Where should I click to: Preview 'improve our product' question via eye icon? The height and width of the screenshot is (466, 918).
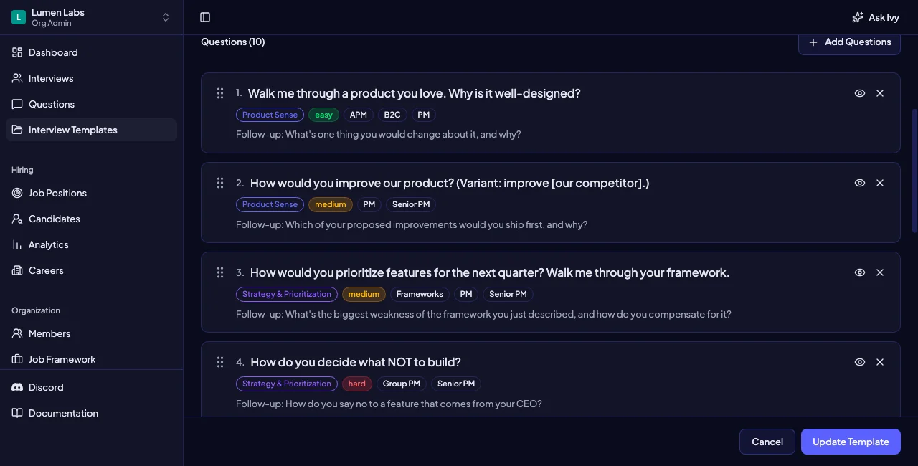pyautogui.click(x=860, y=183)
